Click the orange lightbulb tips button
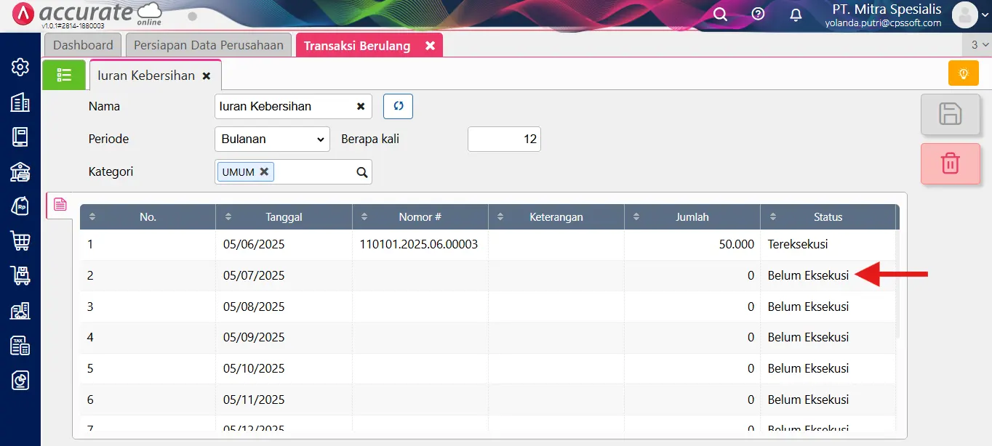Viewport: 992px width, 446px height. (963, 73)
